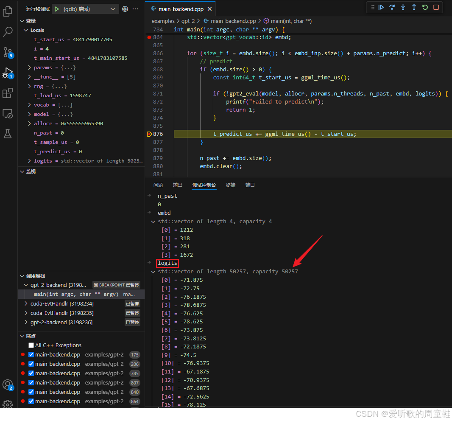Uncheck the breakpoint at line 807

tap(31, 383)
